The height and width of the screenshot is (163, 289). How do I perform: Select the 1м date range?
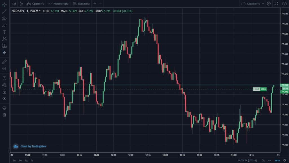click(20, 160)
